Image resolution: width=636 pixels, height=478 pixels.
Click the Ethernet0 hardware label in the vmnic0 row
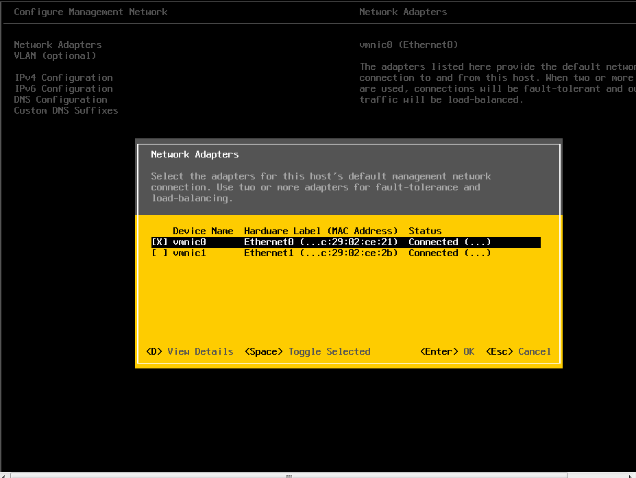pyautogui.click(x=321, y=242)
